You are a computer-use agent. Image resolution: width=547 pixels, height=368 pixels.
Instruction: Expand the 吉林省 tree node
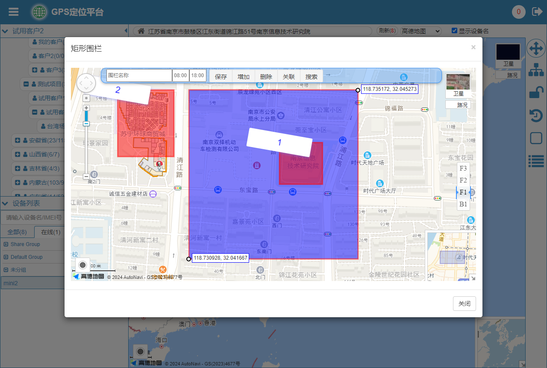point(18,168)
